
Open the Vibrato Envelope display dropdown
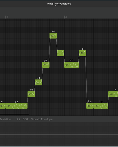(42, 119)
